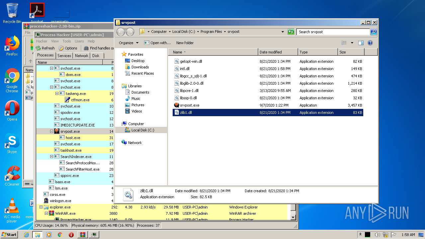Select the srvpost.exe application file icon
The image size is (425, 239).
point(177,105)
